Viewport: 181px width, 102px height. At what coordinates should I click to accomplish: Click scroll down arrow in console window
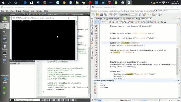(x=76, y=59)
